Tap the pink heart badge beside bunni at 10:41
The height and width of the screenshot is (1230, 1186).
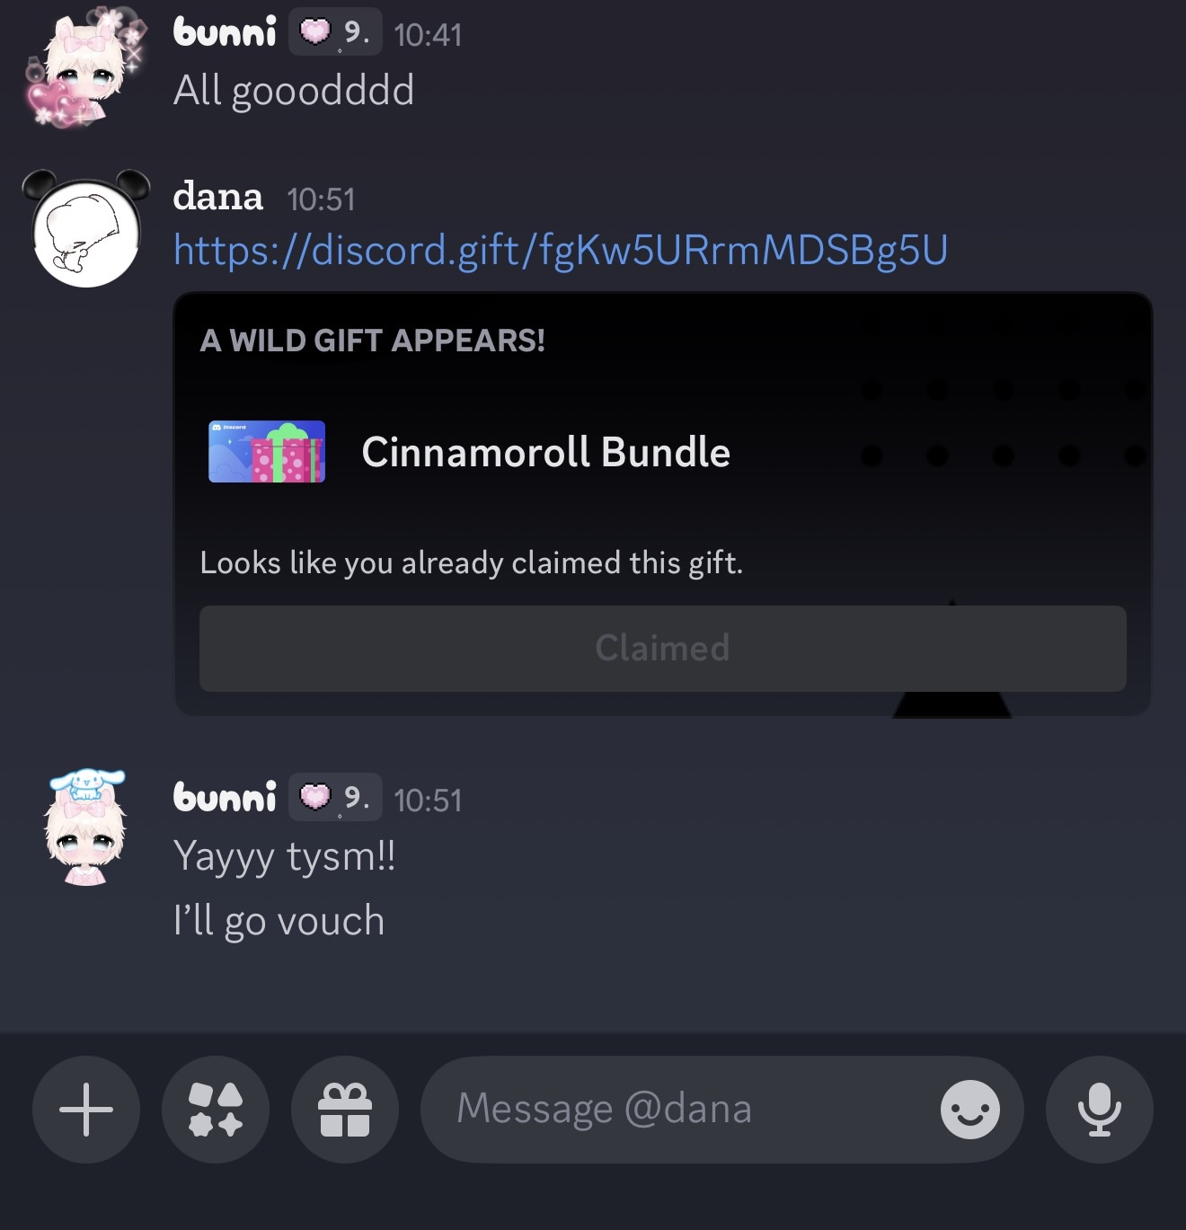(x=315, y=32)
